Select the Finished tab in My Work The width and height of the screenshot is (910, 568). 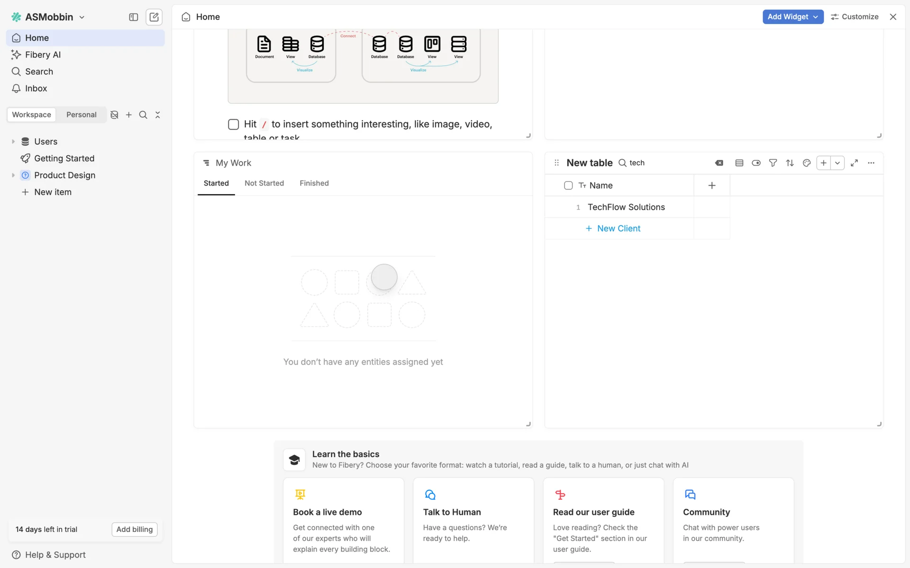point(314,183)
